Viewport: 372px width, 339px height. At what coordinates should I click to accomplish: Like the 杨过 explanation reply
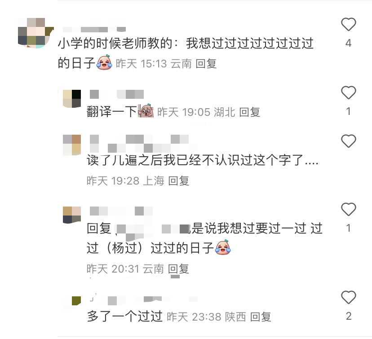(348, 209)
